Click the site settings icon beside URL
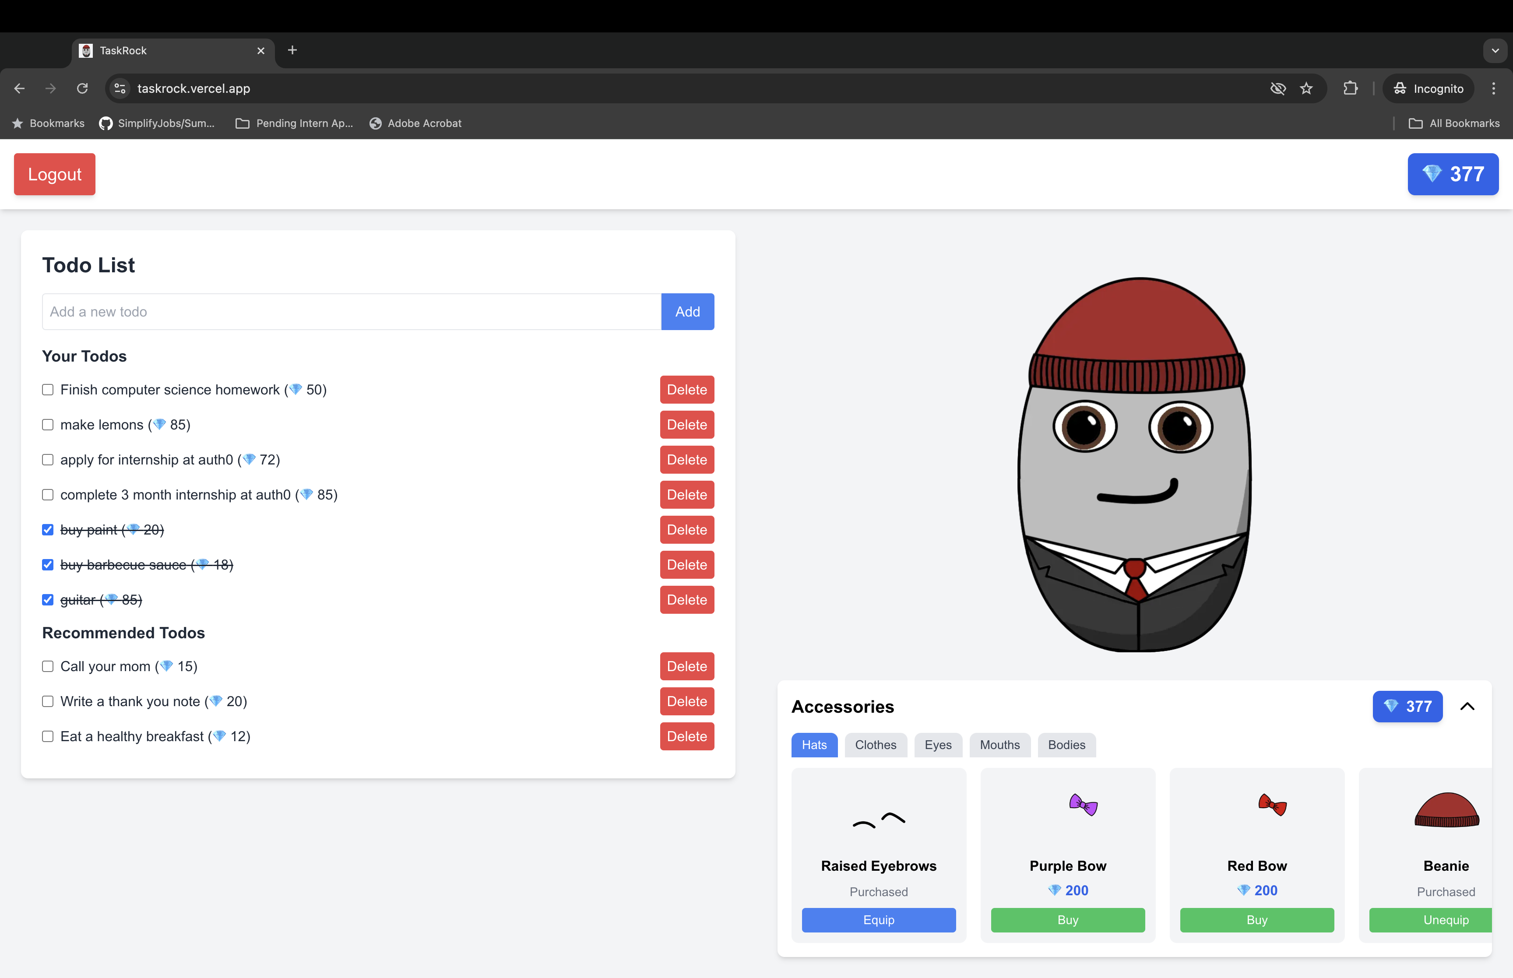Screen dimensions: 1513x978 pyautogui.click(x=120, y=88)
